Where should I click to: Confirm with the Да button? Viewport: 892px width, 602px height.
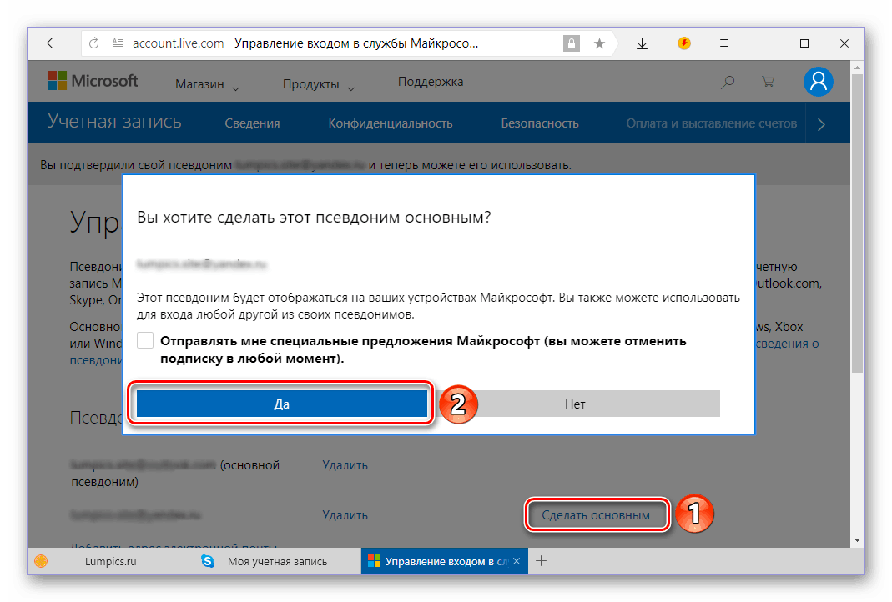pyautogui.click(x=281, y=404)
